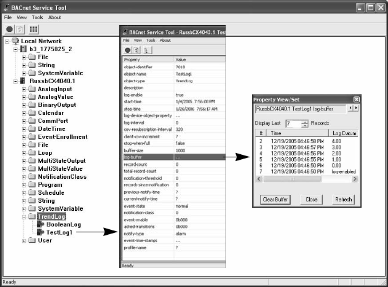Click the BooleanLog trend log icon
Image resolution: width=388 pixels, height=287 pixels.
pyautogui.click(x=41, y=224)
